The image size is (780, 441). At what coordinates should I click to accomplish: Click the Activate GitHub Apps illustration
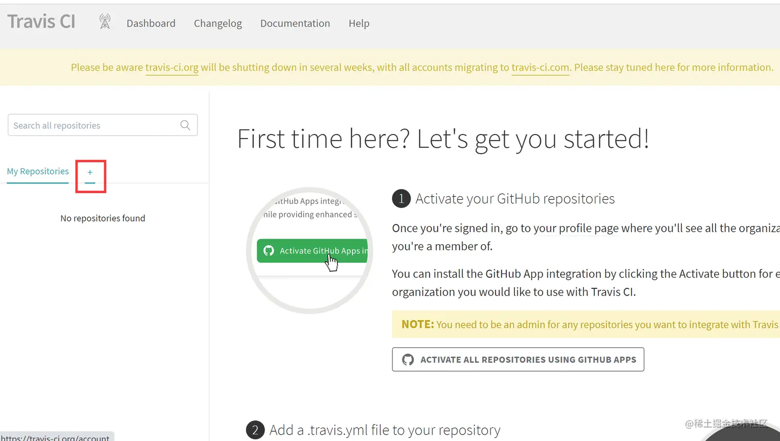[310, 250]
